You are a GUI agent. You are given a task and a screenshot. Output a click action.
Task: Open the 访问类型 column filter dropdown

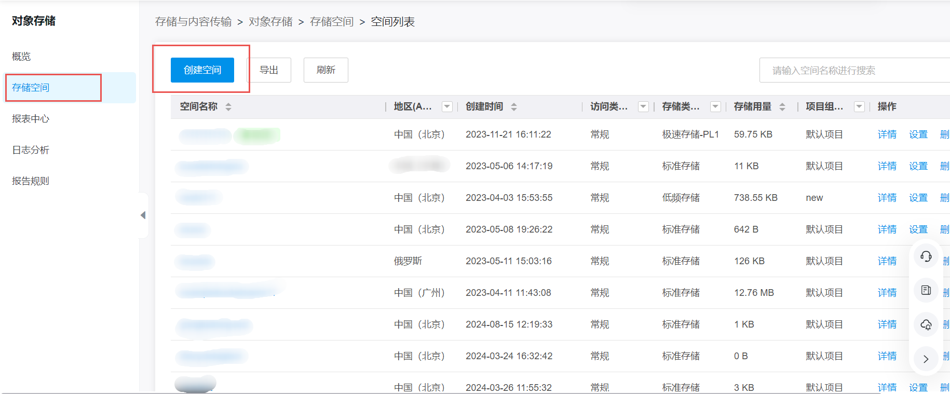(643, 106)
